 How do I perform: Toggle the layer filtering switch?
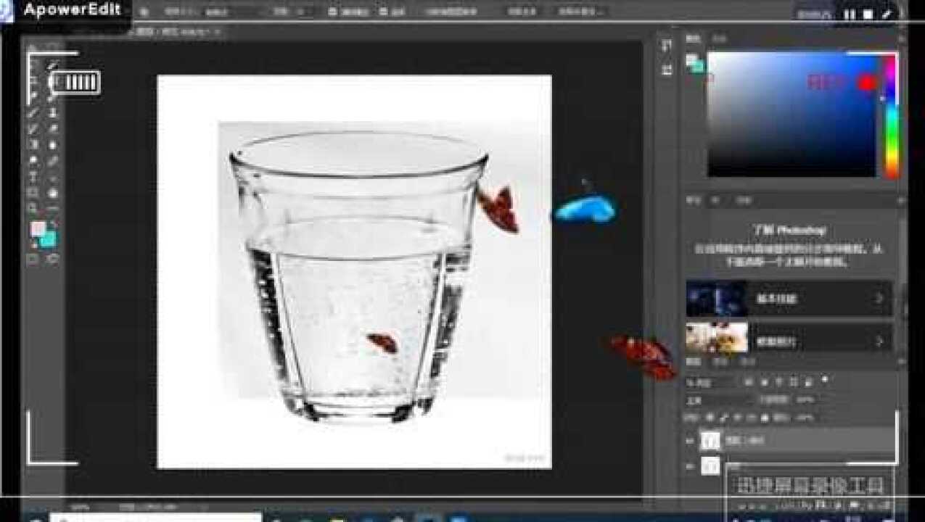[824, 379]
